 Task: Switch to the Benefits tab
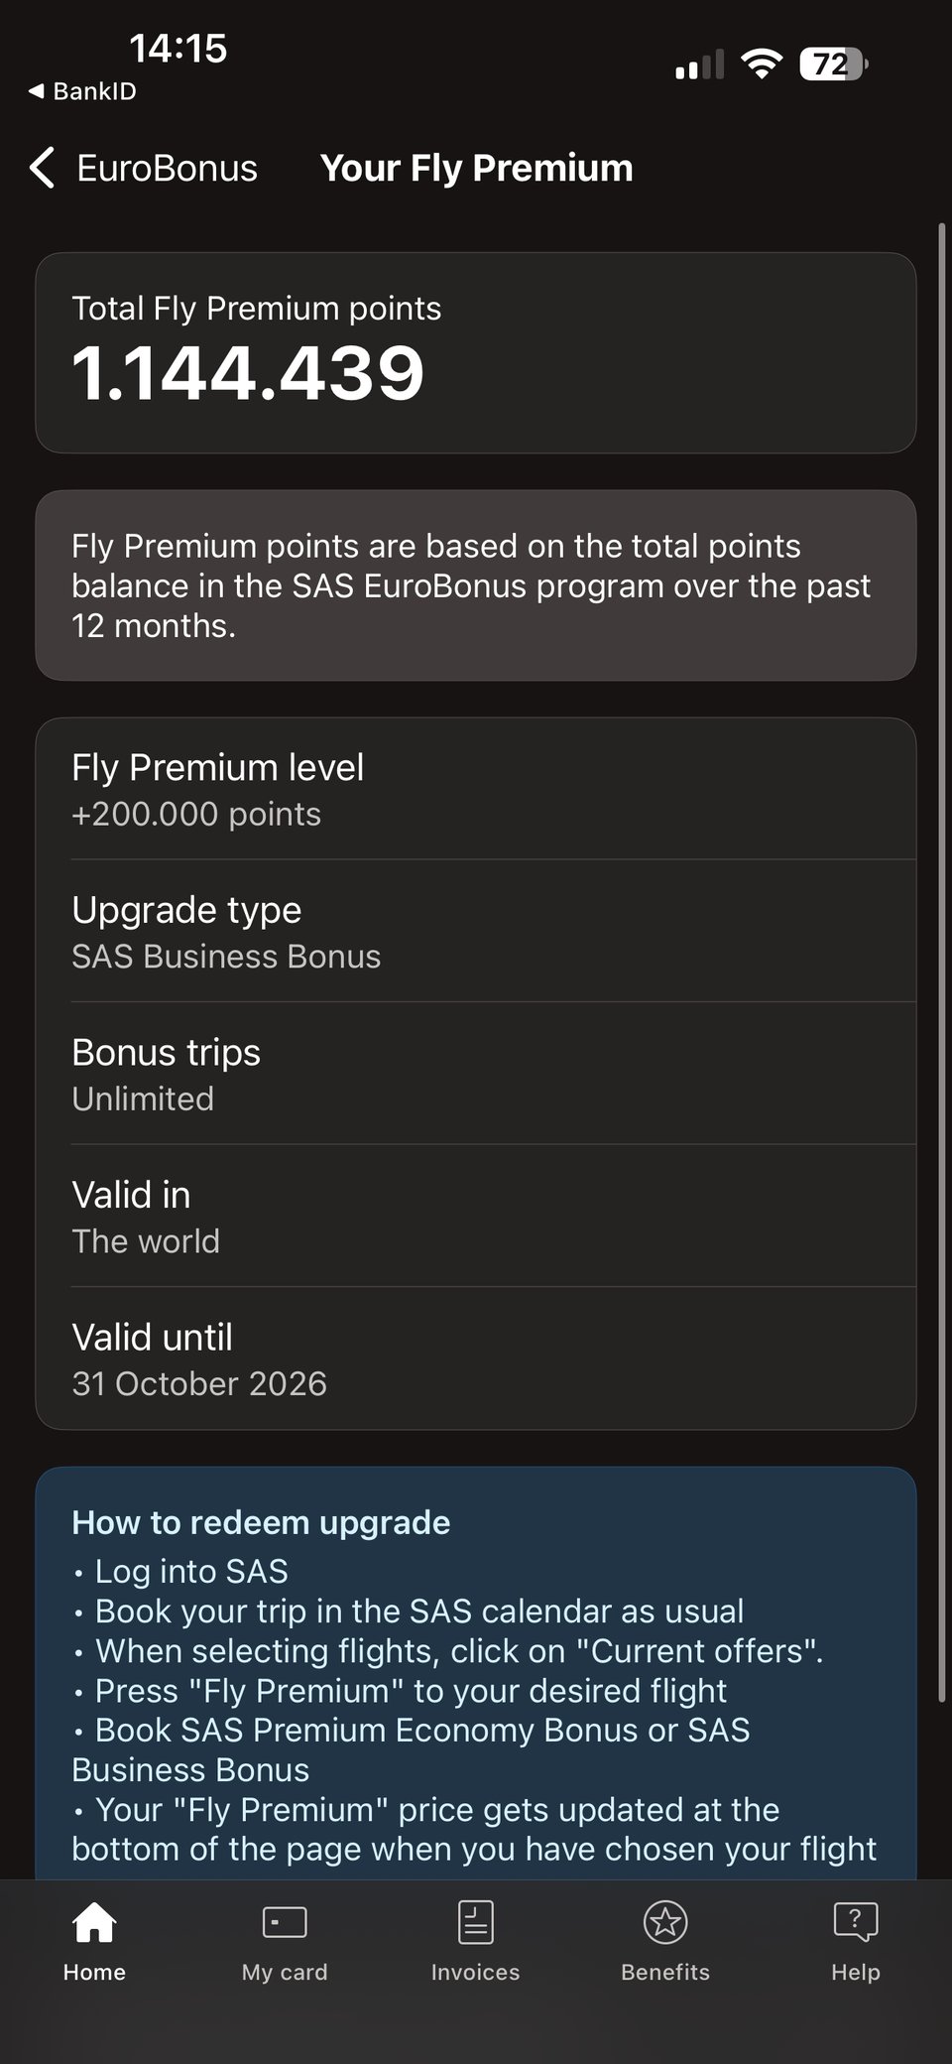point(665,1945)
